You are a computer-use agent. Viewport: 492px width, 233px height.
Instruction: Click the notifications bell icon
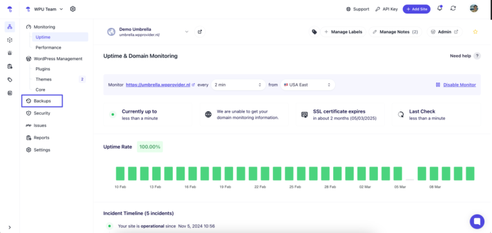439,8
